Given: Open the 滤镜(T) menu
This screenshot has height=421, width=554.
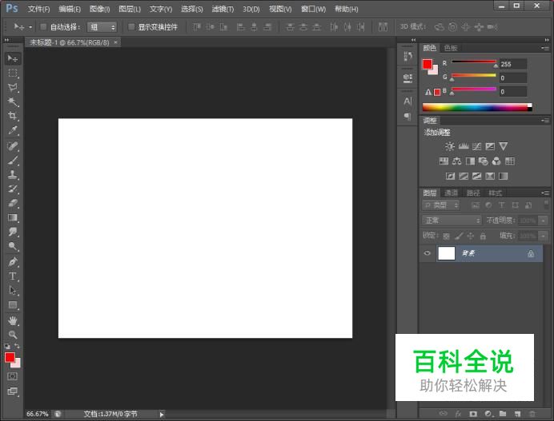Looking at the screenshot, I should (x=223, y=9).
